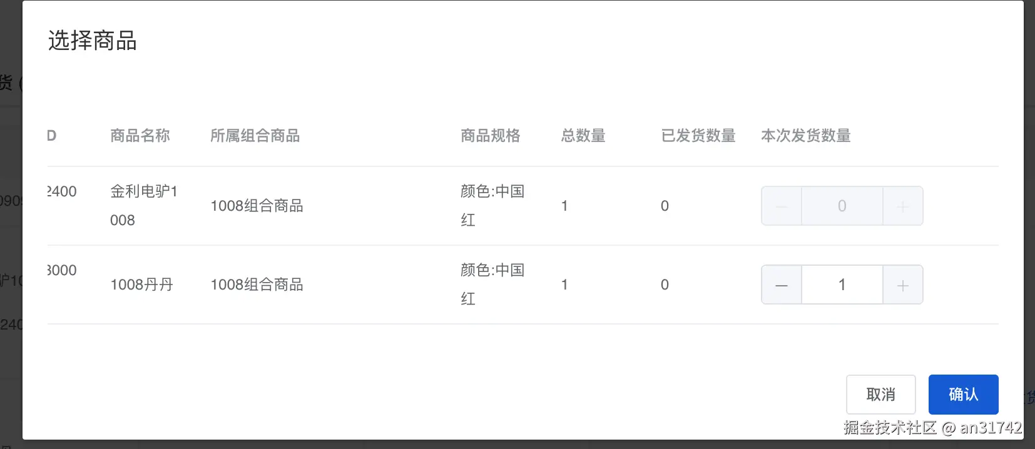Click the 所属组合商品 column header

(x=255, y=136)
